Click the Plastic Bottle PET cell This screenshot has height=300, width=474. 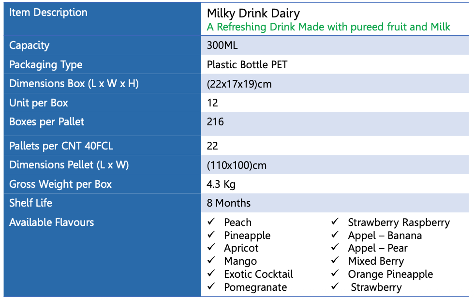247,64
